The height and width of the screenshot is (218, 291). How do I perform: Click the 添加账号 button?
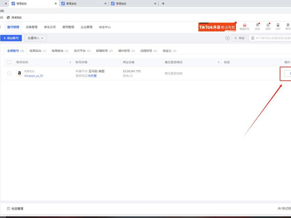point(11,38)
